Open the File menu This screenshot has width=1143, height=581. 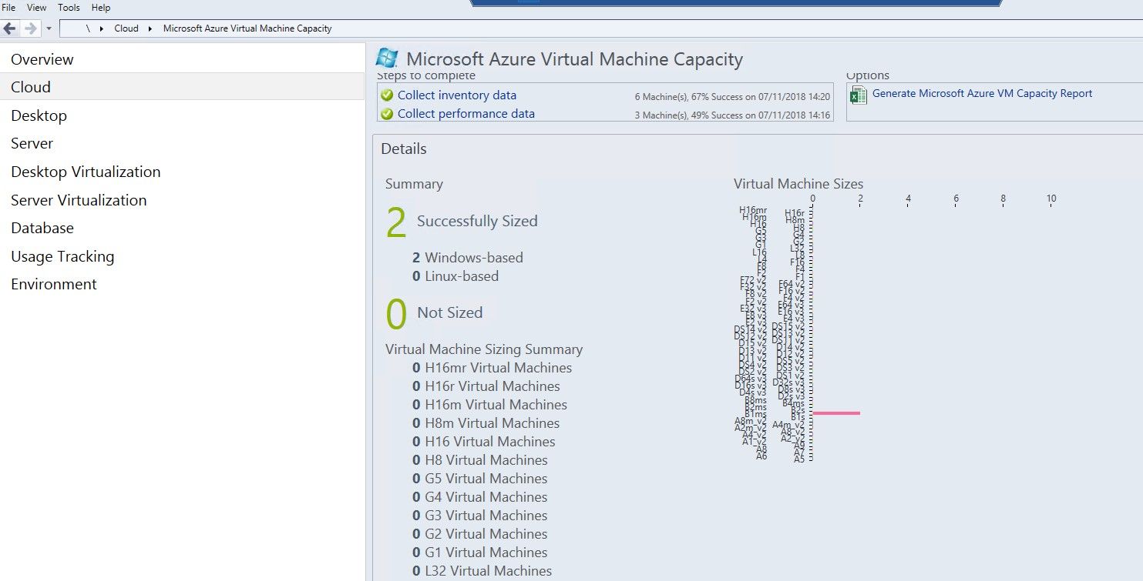click(x=9, y=8)
